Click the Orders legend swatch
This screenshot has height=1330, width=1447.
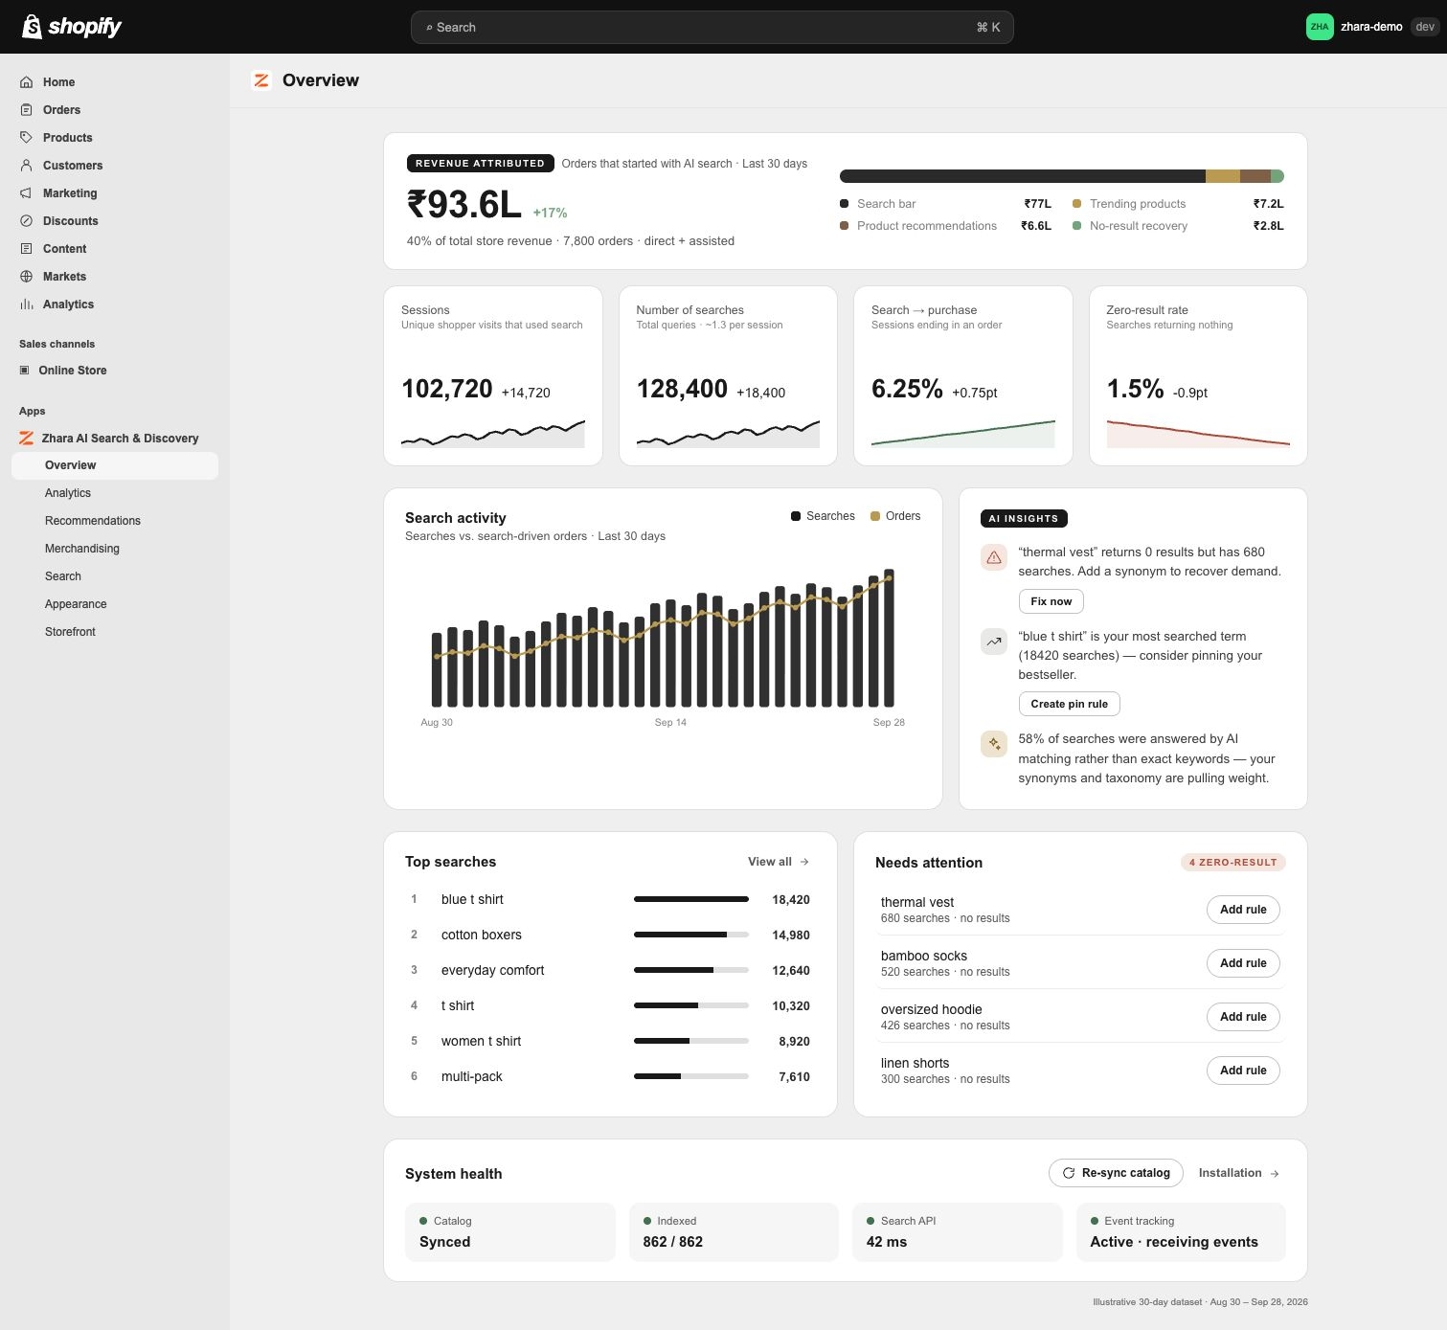tap(875, 516)
